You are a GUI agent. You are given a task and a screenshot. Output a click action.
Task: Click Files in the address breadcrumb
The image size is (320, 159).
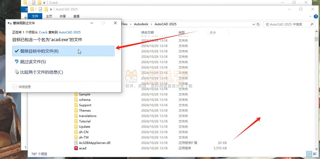click(x=124, y=24)
